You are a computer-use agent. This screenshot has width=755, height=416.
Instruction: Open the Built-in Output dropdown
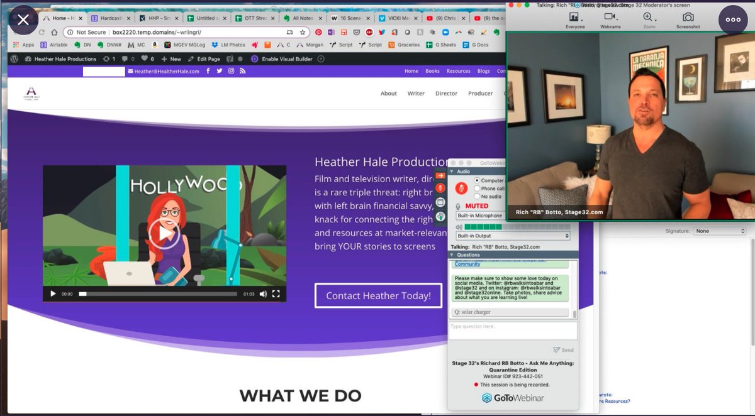[x=513, y=236]
